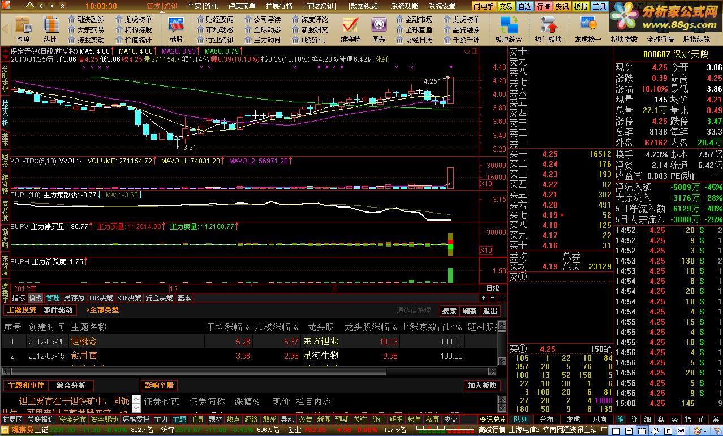The height and width of the screenshot is (436, 723).
Task: Open 财经日历 toolbar link
Action: tap(414, 40)
